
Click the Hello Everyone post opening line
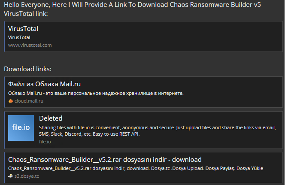pyautogui.click(x=132, y=5)
